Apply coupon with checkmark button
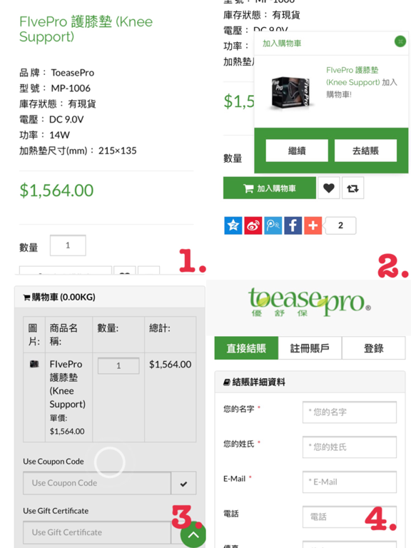 pyautogui.click(x=183, y=483)
